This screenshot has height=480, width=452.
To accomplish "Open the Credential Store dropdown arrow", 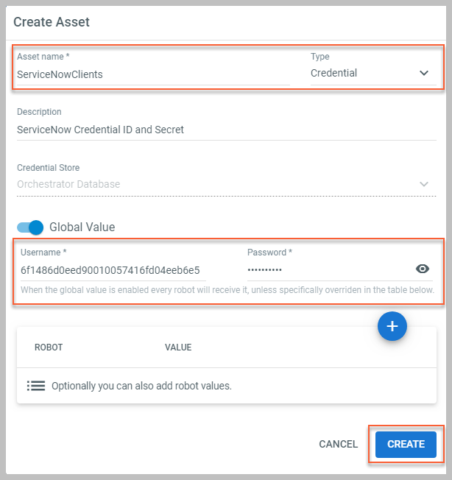I will click(424, 184).
